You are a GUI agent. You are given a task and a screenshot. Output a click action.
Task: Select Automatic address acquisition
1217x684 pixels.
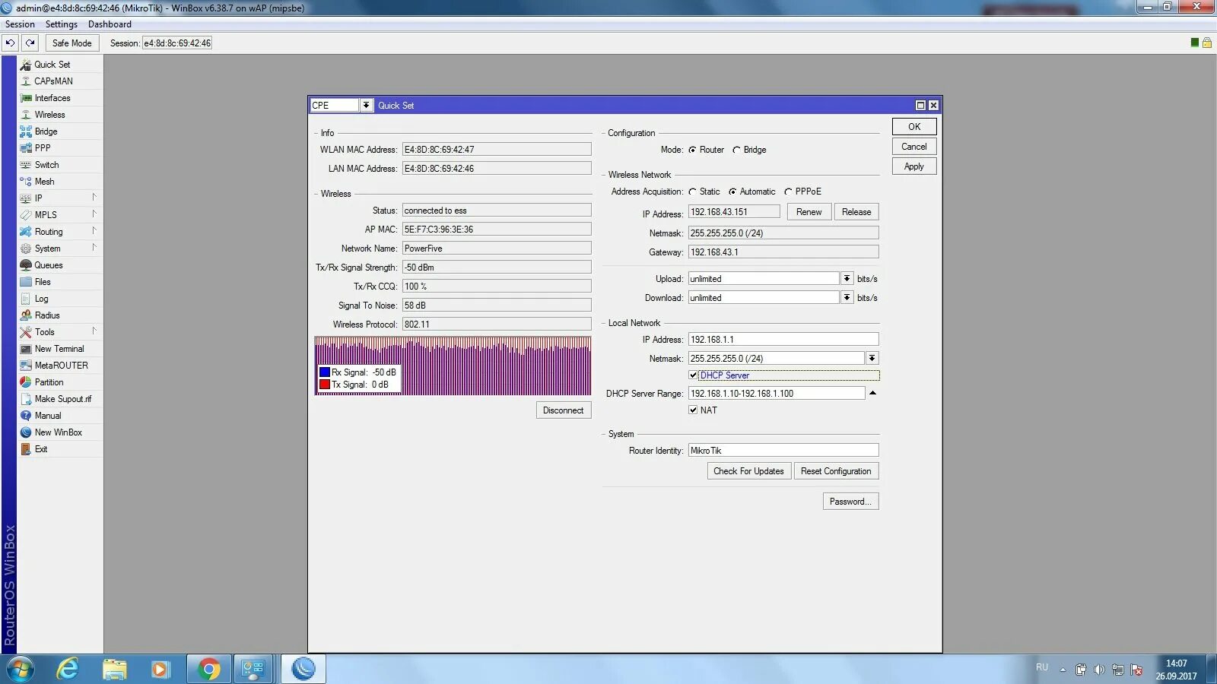(732, 192)
